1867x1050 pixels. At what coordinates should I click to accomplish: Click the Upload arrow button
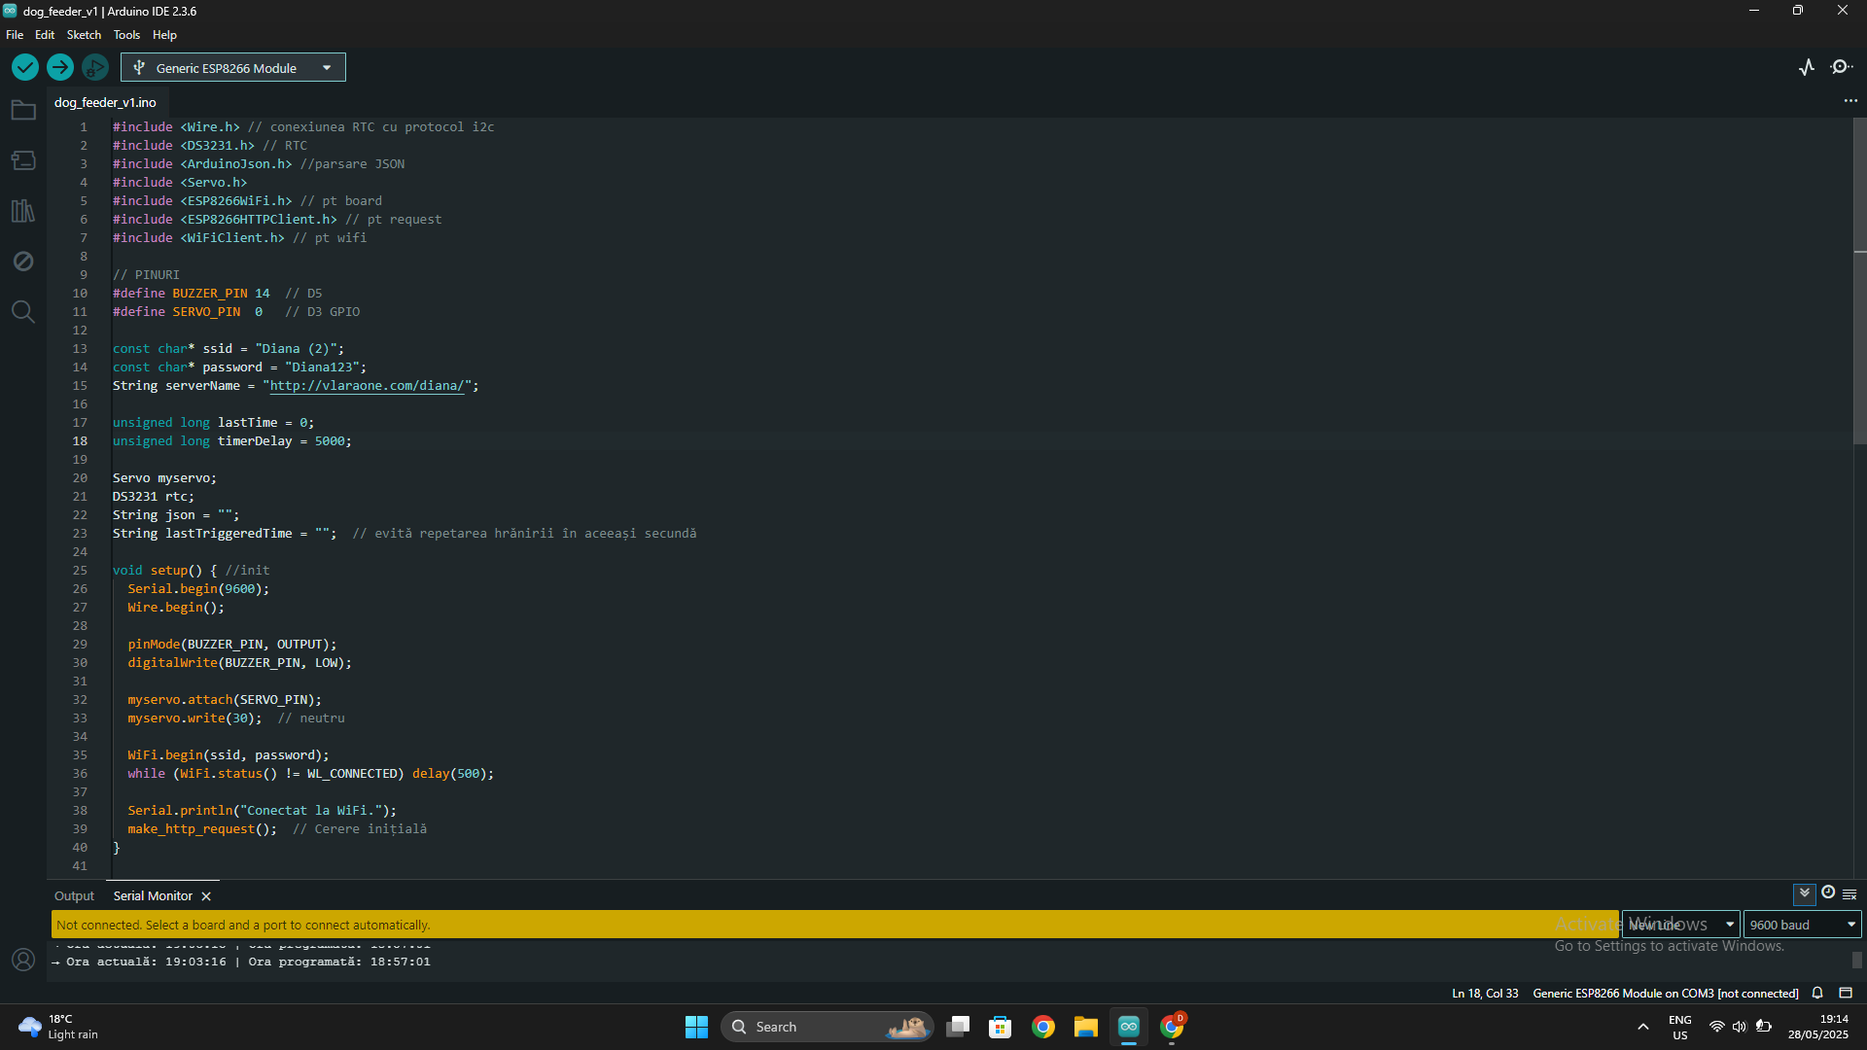pos(60,67)
